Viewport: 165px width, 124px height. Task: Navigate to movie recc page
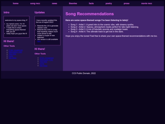coord(147,3)
